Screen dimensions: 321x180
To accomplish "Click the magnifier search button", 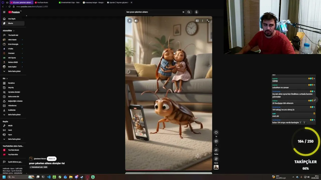I will [189, 12].
